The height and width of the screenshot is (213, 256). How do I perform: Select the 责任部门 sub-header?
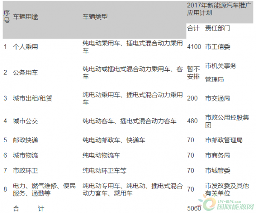click(218, 28)
